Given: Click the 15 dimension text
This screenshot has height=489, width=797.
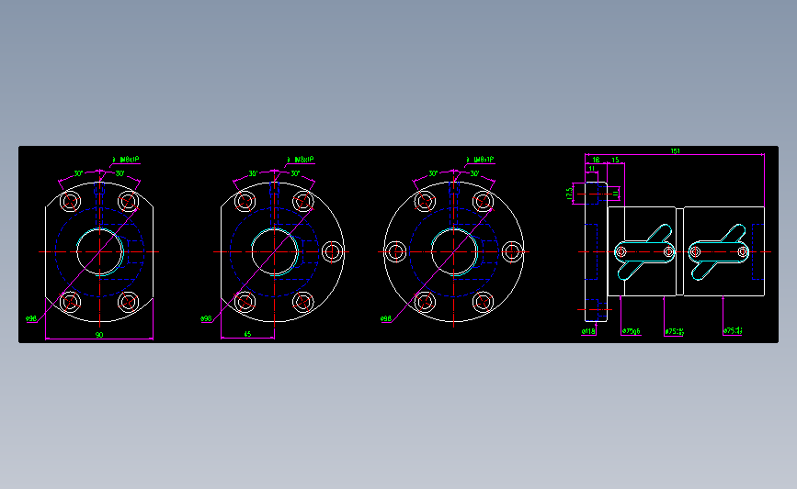Looking at the screenshot, I should pyautogui.click(x=615, y=160).
